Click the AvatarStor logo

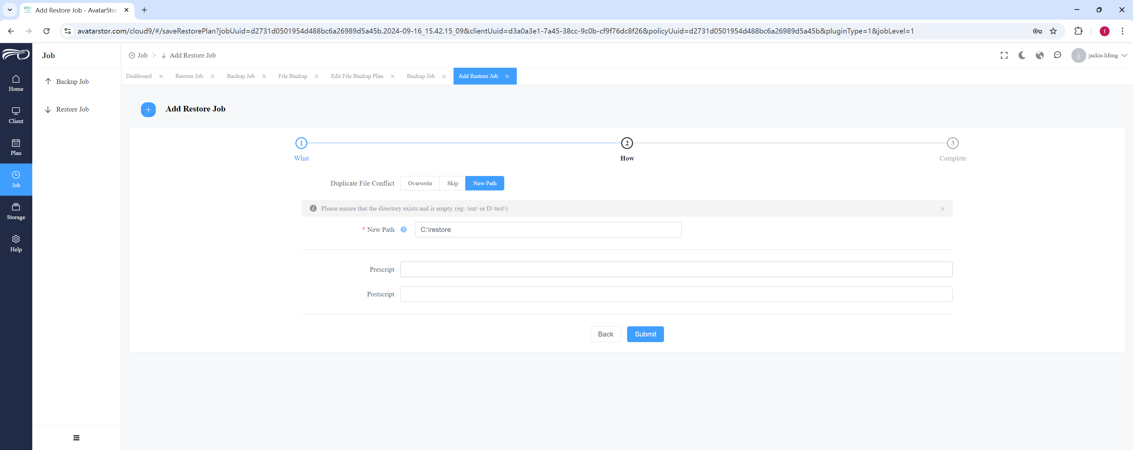(16, 55)
